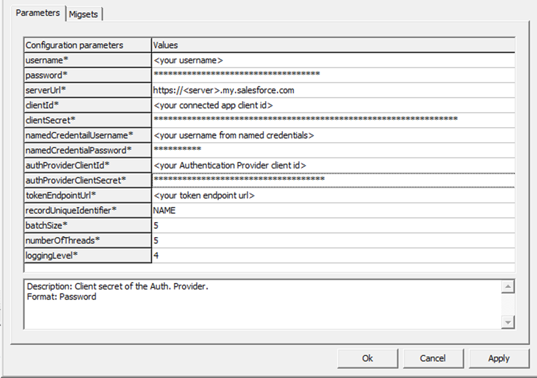This screenshot has height=378, width=537.
Task: Click the Ok button
Action: (x=367, y=358)
